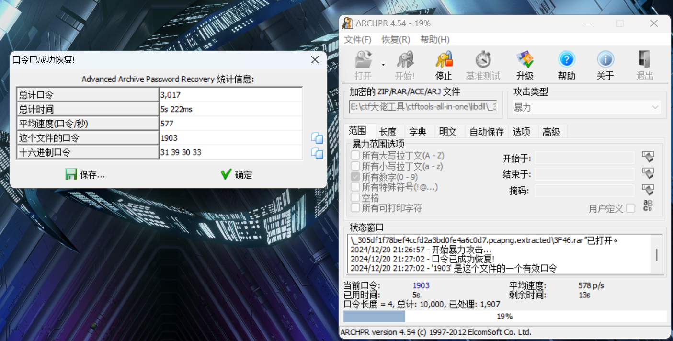673x341 pixels.
Task: Click the icon next to 开始于 field
Action: 648,157
